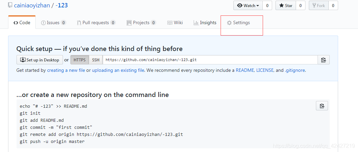Open the Watch dropdown button
Image resolution: width=358 pixels, height=152 pixels.
pos(248,6)
